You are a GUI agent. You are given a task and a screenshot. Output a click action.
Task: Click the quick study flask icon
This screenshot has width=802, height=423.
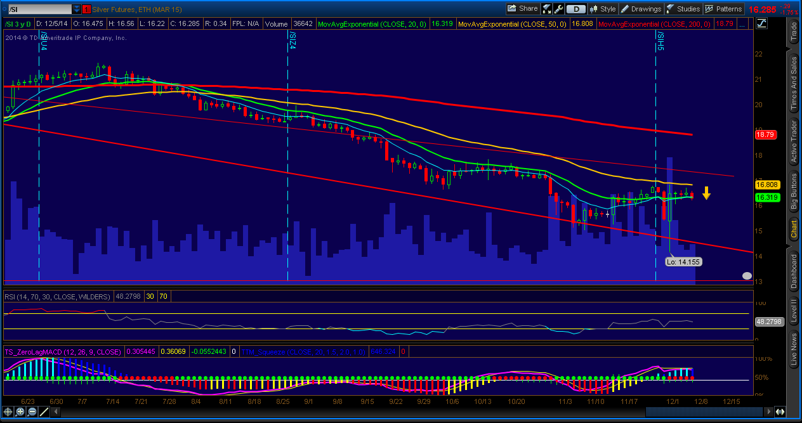547,9
